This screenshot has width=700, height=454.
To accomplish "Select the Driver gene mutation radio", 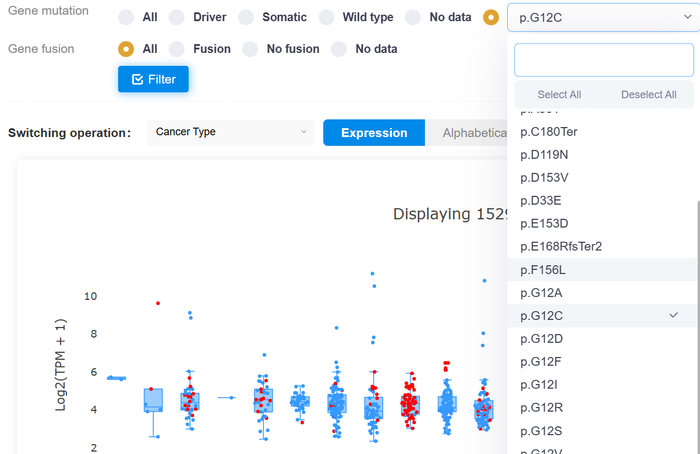I will (x=177, y=18).
